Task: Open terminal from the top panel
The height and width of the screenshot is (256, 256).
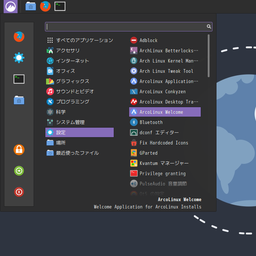Action: click(x=60, y=6)
